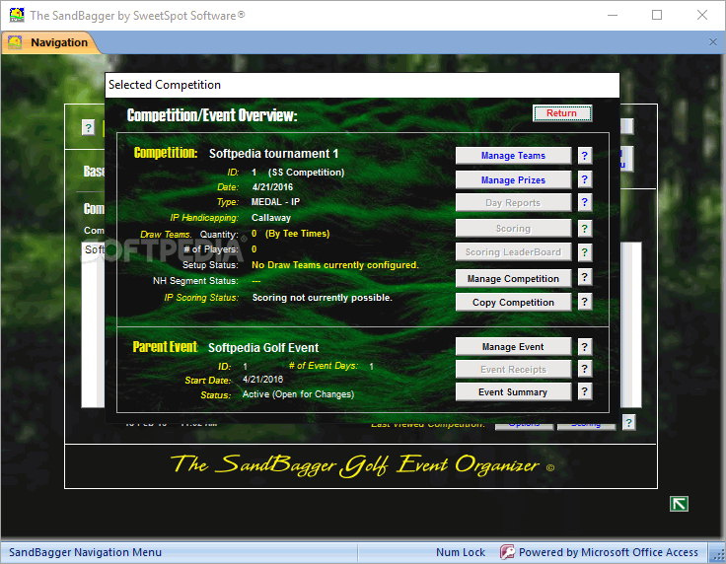Click 'No Draw Teams currently configured.' text
Viewport: 726px width, 564px height.
pos(334,265)
